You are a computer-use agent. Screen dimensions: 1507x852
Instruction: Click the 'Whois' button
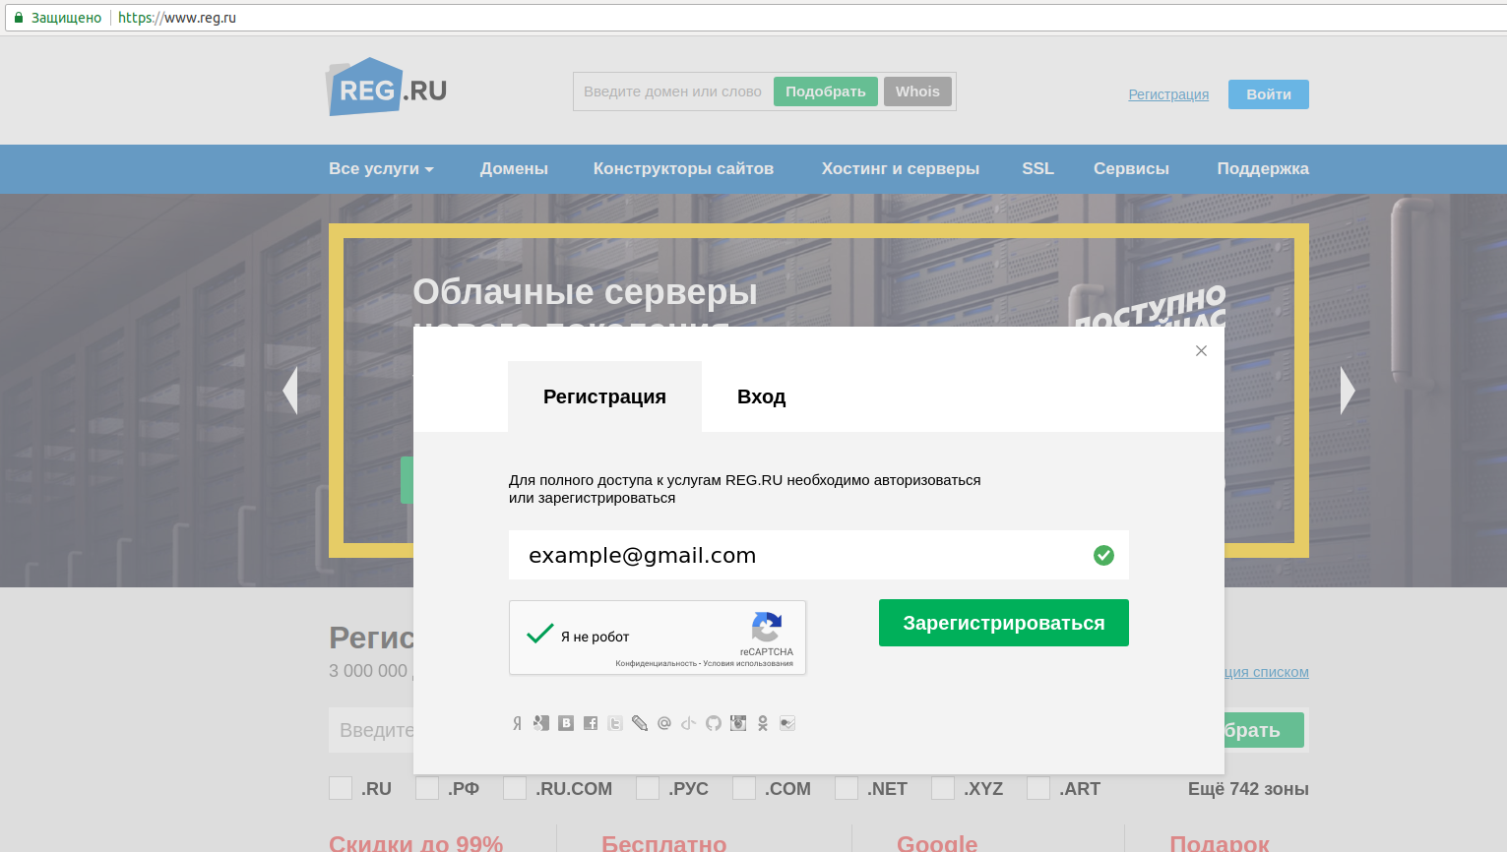917,91
